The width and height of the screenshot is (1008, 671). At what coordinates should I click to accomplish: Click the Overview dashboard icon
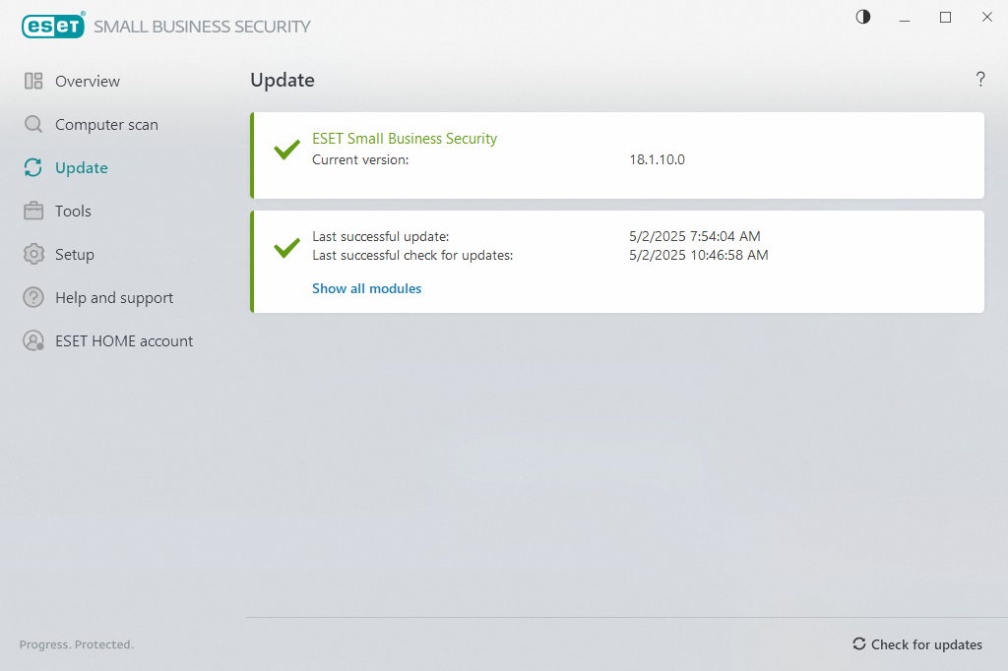33,82
